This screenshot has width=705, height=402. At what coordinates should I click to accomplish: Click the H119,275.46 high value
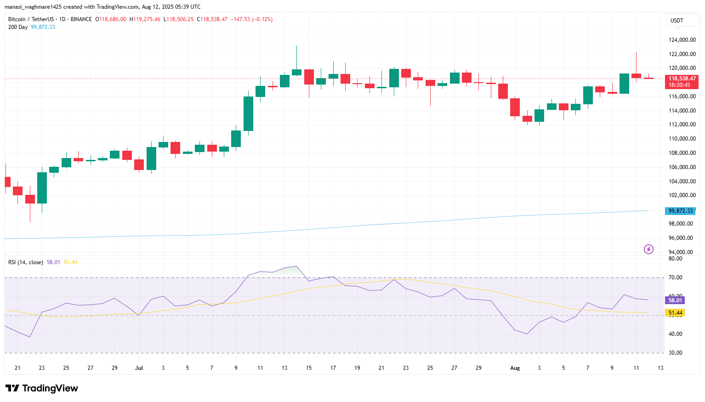(x=145, y=19)
